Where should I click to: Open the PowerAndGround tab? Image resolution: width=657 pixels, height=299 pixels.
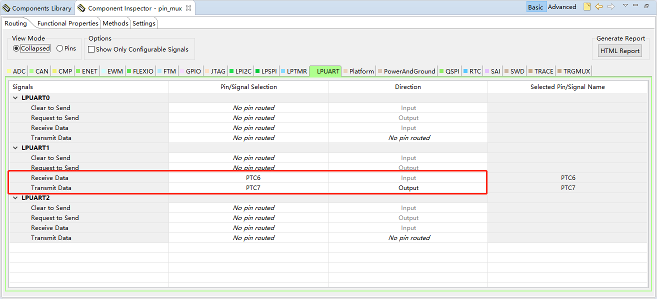[x=406, y=71]
